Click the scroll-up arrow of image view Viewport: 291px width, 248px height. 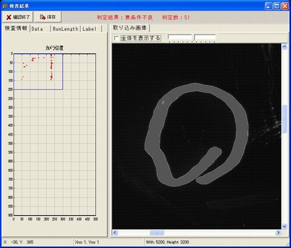(284, 47)
